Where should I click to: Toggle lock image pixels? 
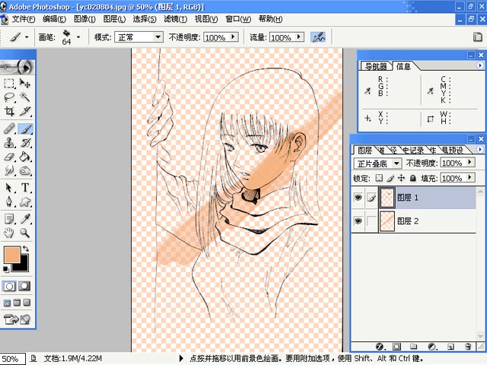point(390,178)
